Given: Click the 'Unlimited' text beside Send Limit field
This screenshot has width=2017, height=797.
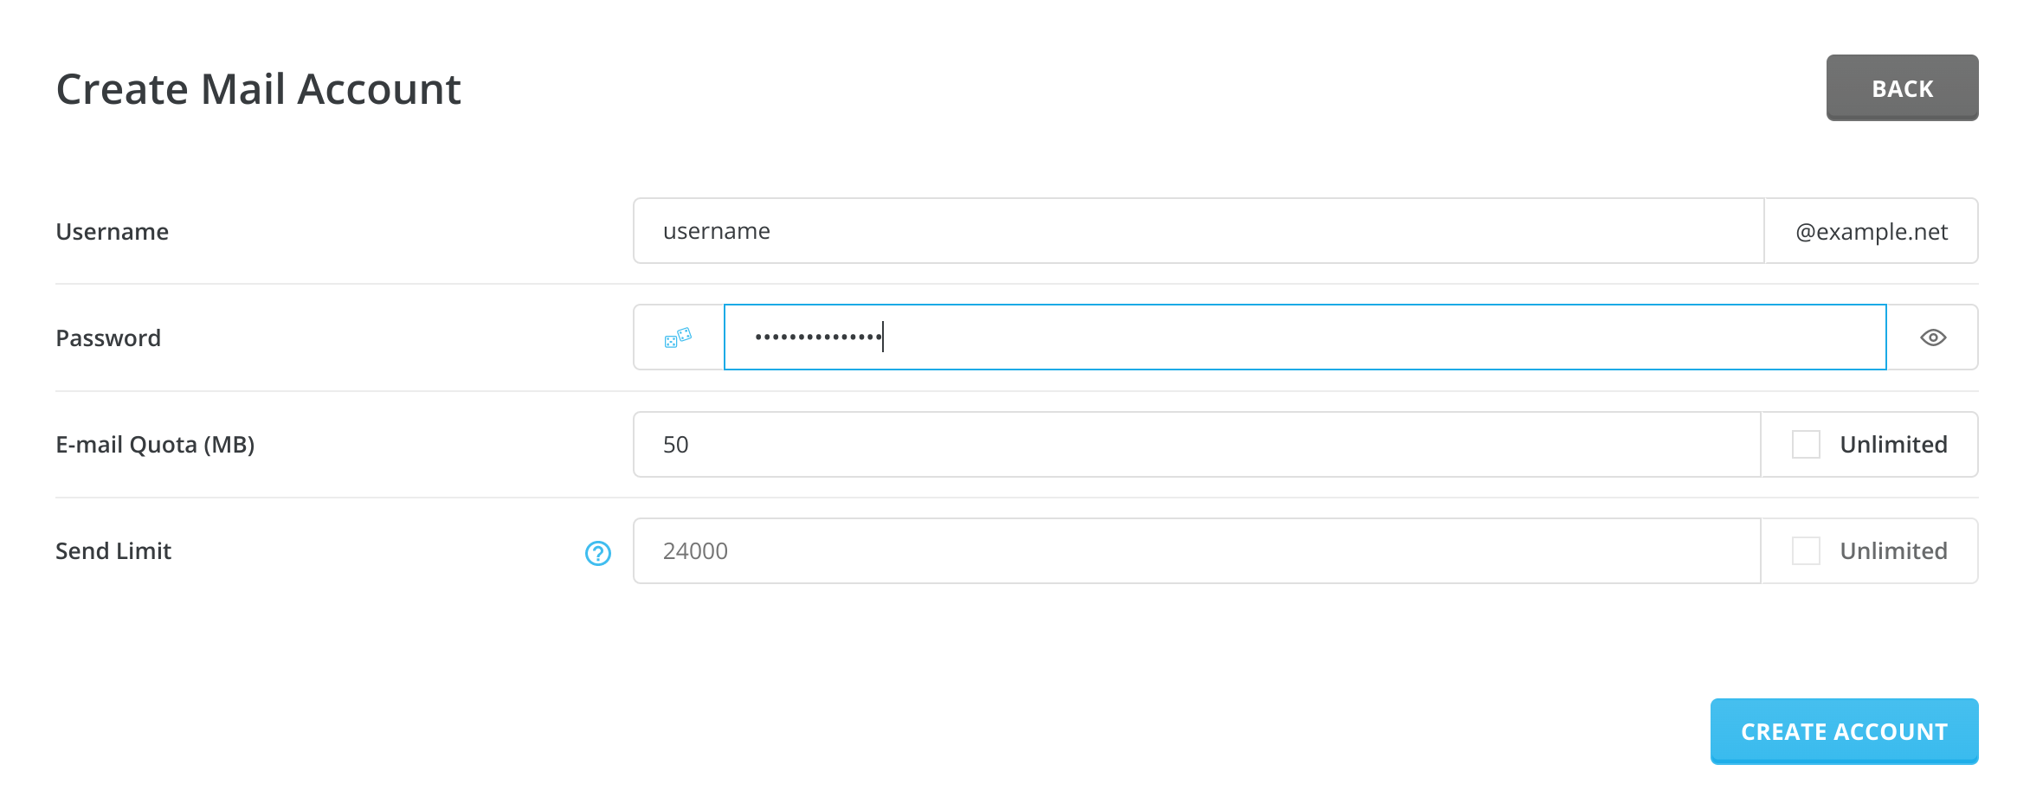Looking at the screenshot, I should [1893, 551].
